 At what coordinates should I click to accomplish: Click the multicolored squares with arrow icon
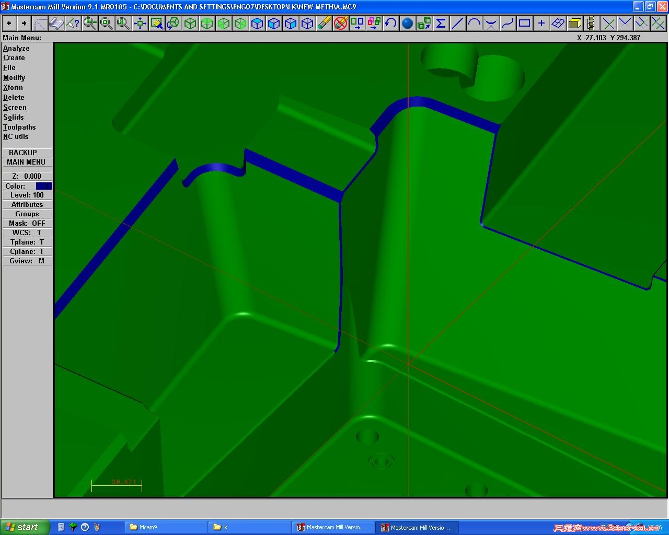tap(374, 23)
